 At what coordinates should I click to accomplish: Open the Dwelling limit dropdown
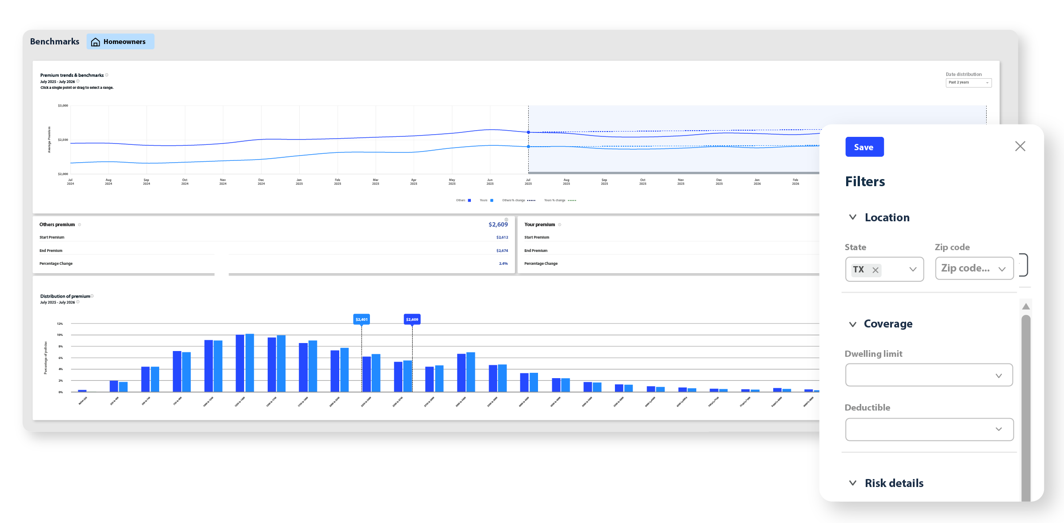click(929, 375)
